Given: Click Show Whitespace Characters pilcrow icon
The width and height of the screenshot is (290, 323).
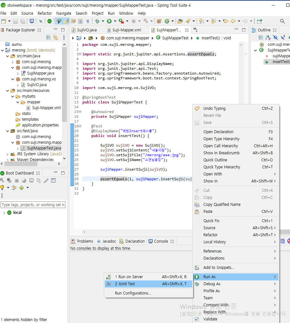Looking at the screenshot, I should point(88,21).
